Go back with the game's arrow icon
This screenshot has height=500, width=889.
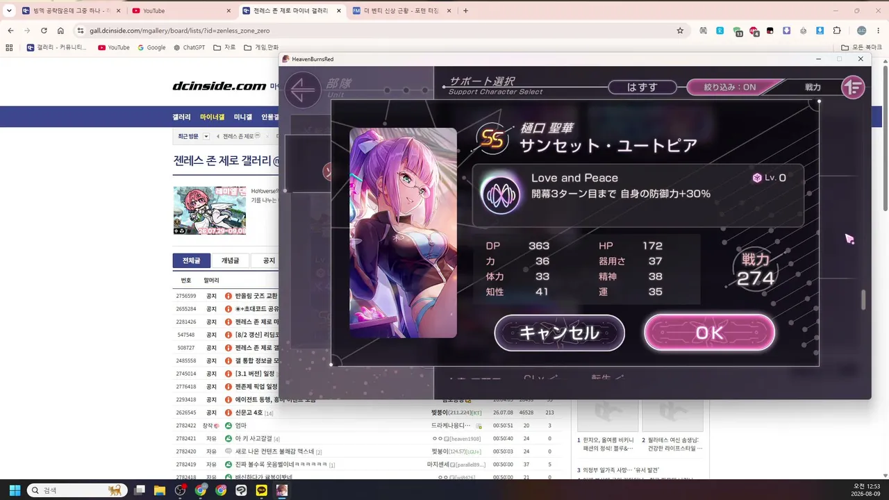(x=303, y=90)
